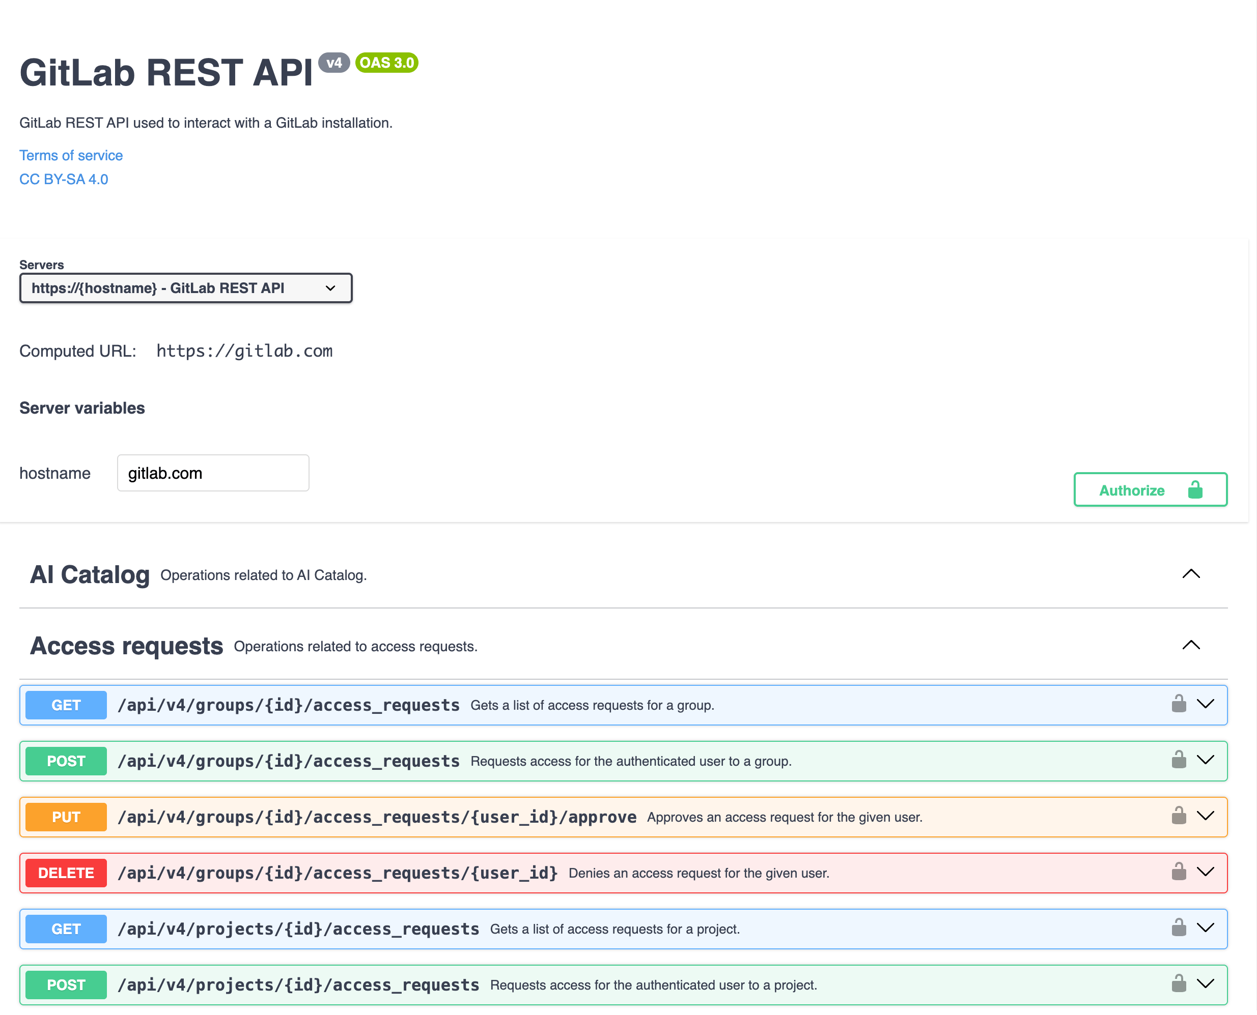Screen dimensions: 1257x1015
Task: Click lock icon on POST groups access_requests row
Action: pos(1179,760)
